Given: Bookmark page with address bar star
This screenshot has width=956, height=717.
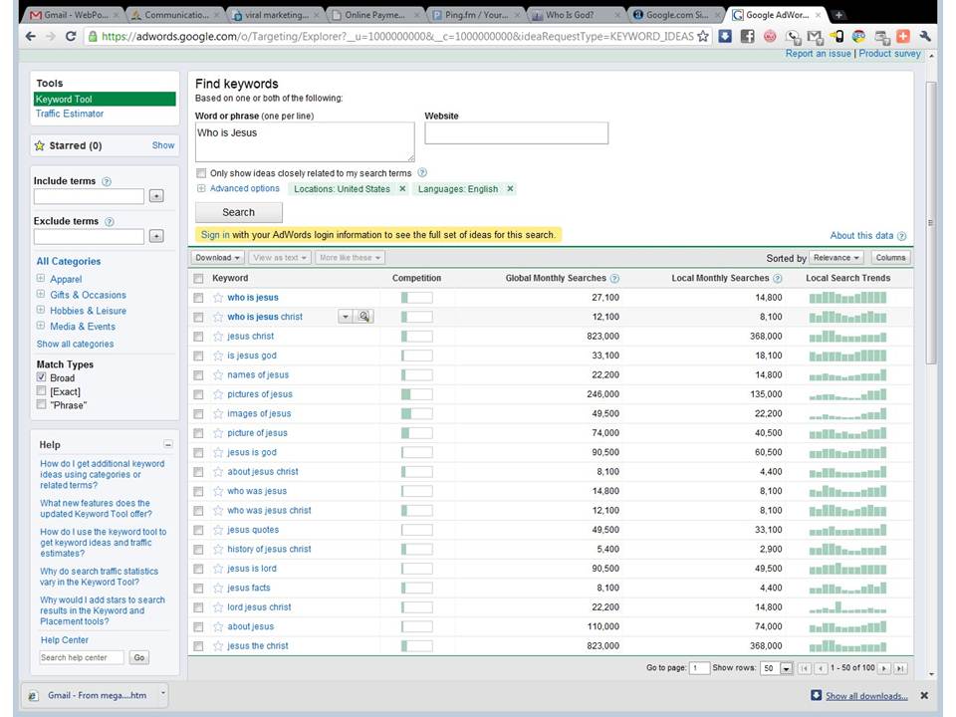Looking at the screenshot, I should 703,36.
